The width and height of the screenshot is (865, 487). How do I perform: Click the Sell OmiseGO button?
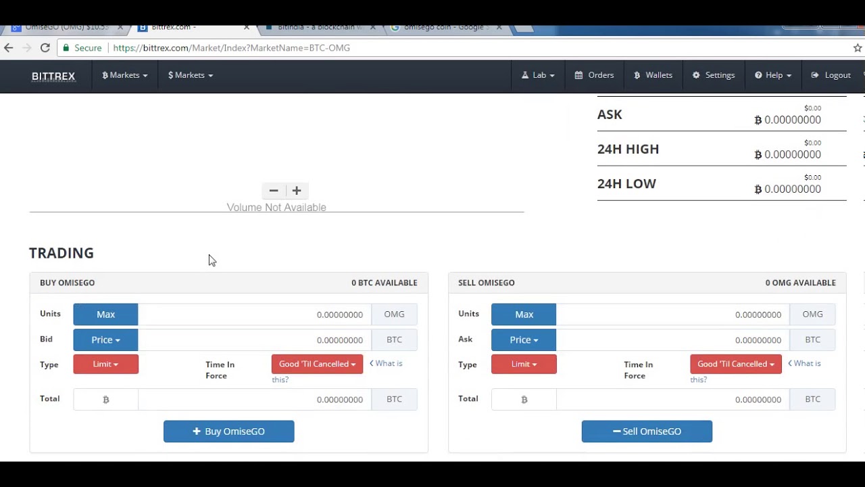tap(647, 432)
